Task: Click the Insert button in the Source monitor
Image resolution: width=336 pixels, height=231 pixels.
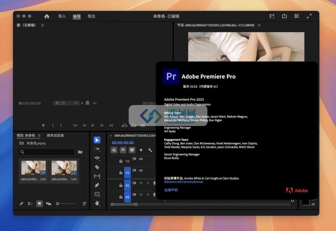Action: pyautogui.click(x=124, y=125)
